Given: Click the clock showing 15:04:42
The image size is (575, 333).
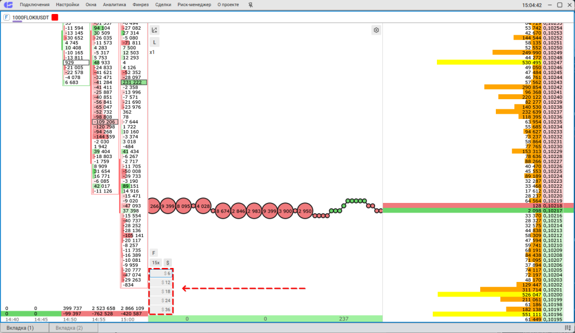Looking at the screenshot, I should (532, 5).
